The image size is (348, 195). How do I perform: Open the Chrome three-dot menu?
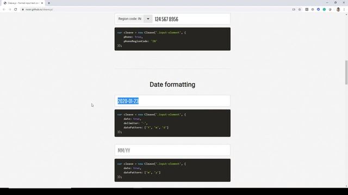(x=344, y=10)
